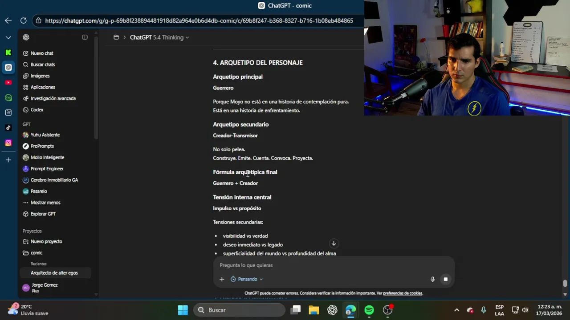Open Spotify from the taskbar

[369, 310]
